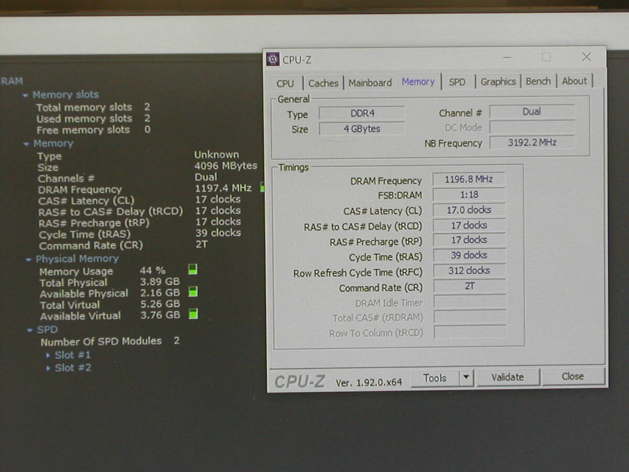Screen dimensions: 629x472
Task: Click the Cycle Time value 39 clocks in CPU-Z
Action: [x=469, y=255]
